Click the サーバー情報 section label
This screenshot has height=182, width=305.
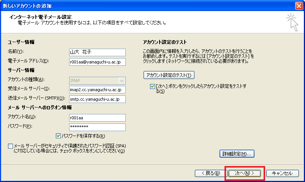(x=21, y=70)
